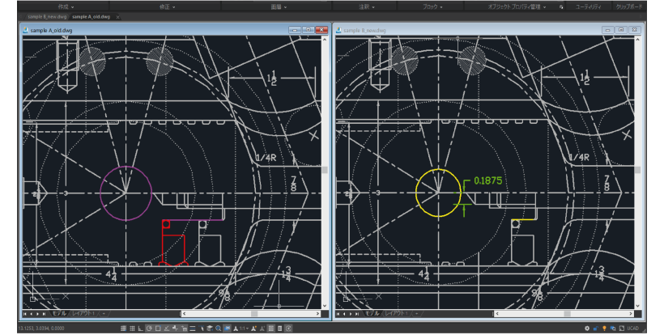Viewport: 664px width, 335px height.
Task: Click orange lightbulb isolate objects icon
Action: (604, 329)
